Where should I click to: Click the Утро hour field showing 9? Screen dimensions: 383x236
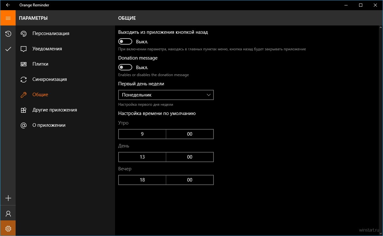coord(142,134)
